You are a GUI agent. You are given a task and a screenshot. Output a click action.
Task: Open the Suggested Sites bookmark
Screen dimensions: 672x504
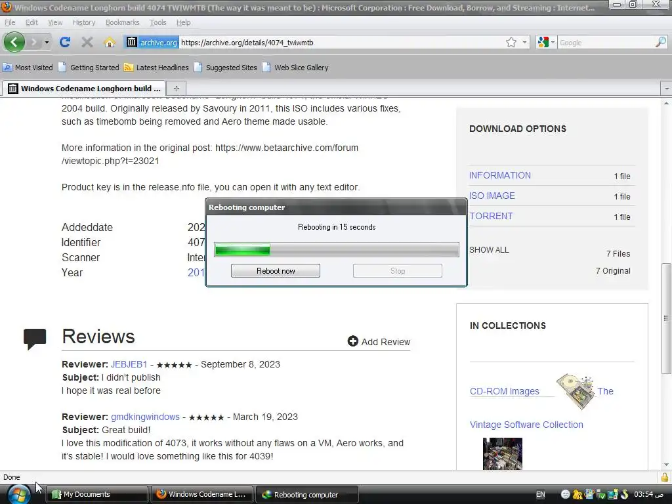click(x=226, y=68)
